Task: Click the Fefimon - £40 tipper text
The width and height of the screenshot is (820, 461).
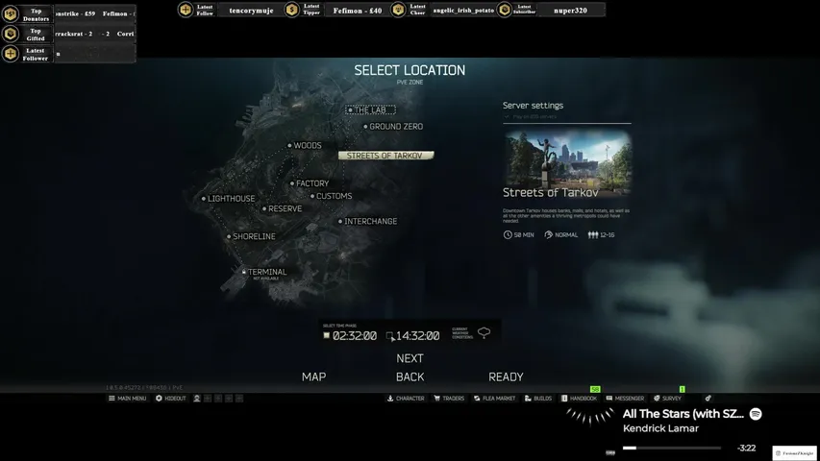Action: (358, 11)
